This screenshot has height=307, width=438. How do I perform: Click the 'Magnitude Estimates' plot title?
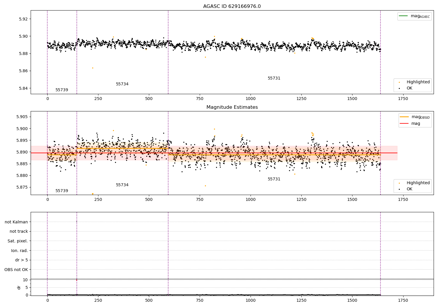tap(232, 107)
